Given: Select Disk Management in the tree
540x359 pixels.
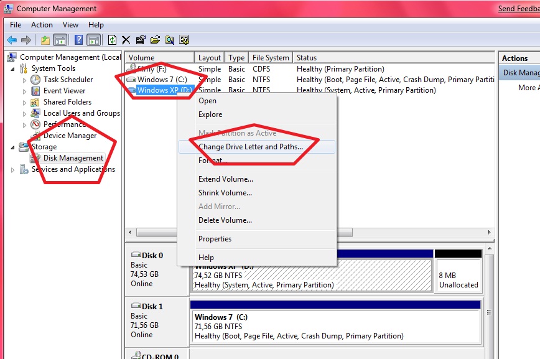Looking at the screenshot, I should [x=73, y=158].
